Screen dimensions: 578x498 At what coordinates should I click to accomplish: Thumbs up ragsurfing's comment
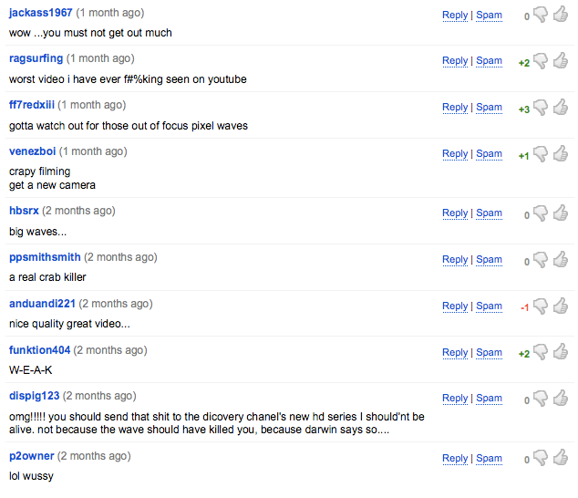click(x=560, y=60)
